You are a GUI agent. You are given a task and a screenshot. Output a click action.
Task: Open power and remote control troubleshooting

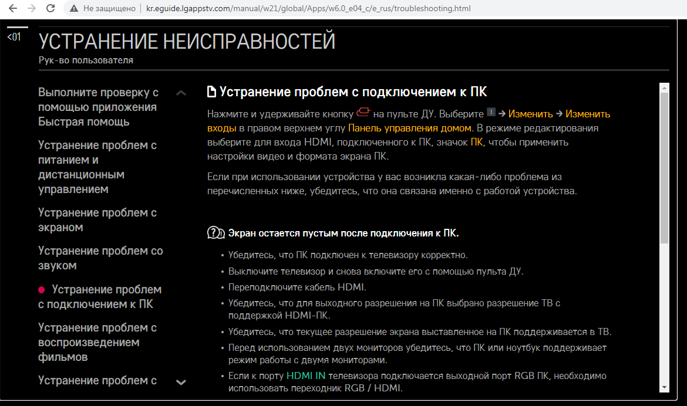coord(97,167)
